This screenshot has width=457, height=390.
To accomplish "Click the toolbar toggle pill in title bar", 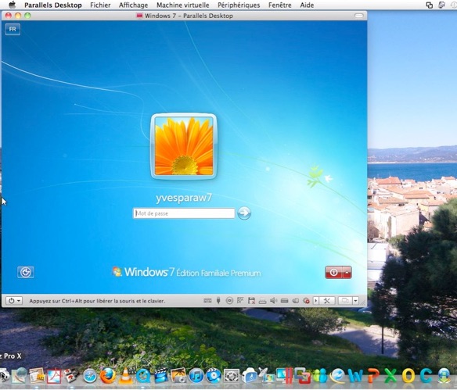I will (359, 16).
